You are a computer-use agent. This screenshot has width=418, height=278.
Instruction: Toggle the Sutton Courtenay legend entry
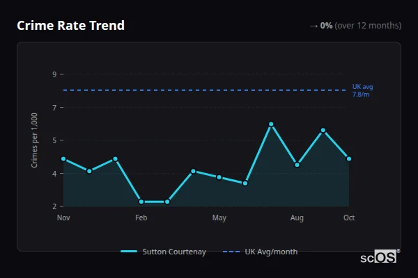[164, 252]
